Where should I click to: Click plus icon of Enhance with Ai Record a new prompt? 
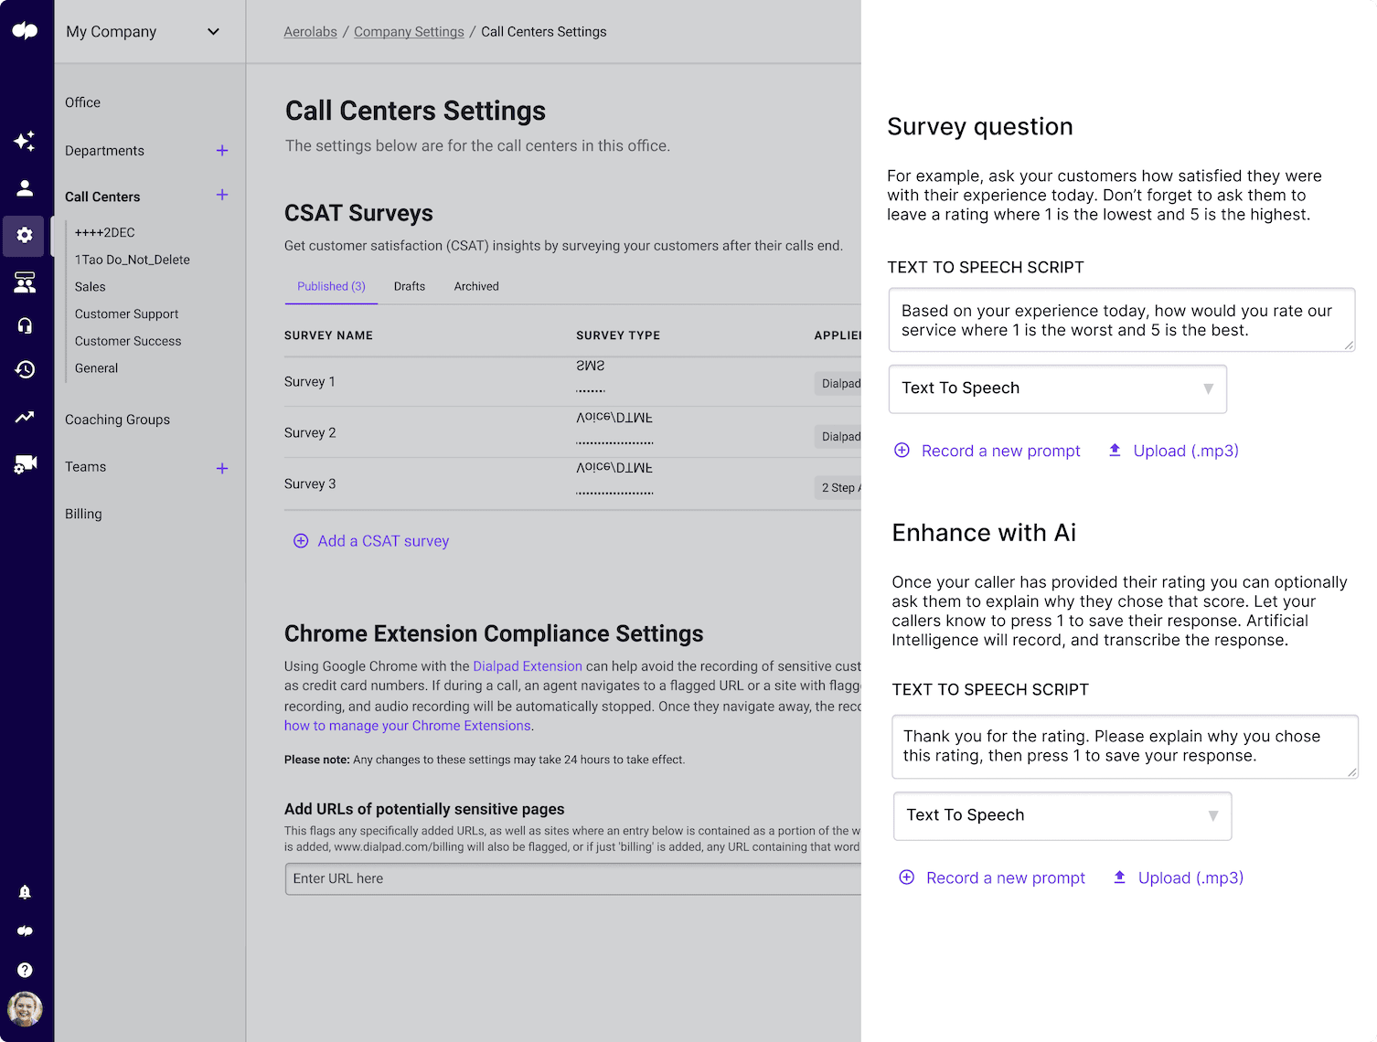pos(906,877)
